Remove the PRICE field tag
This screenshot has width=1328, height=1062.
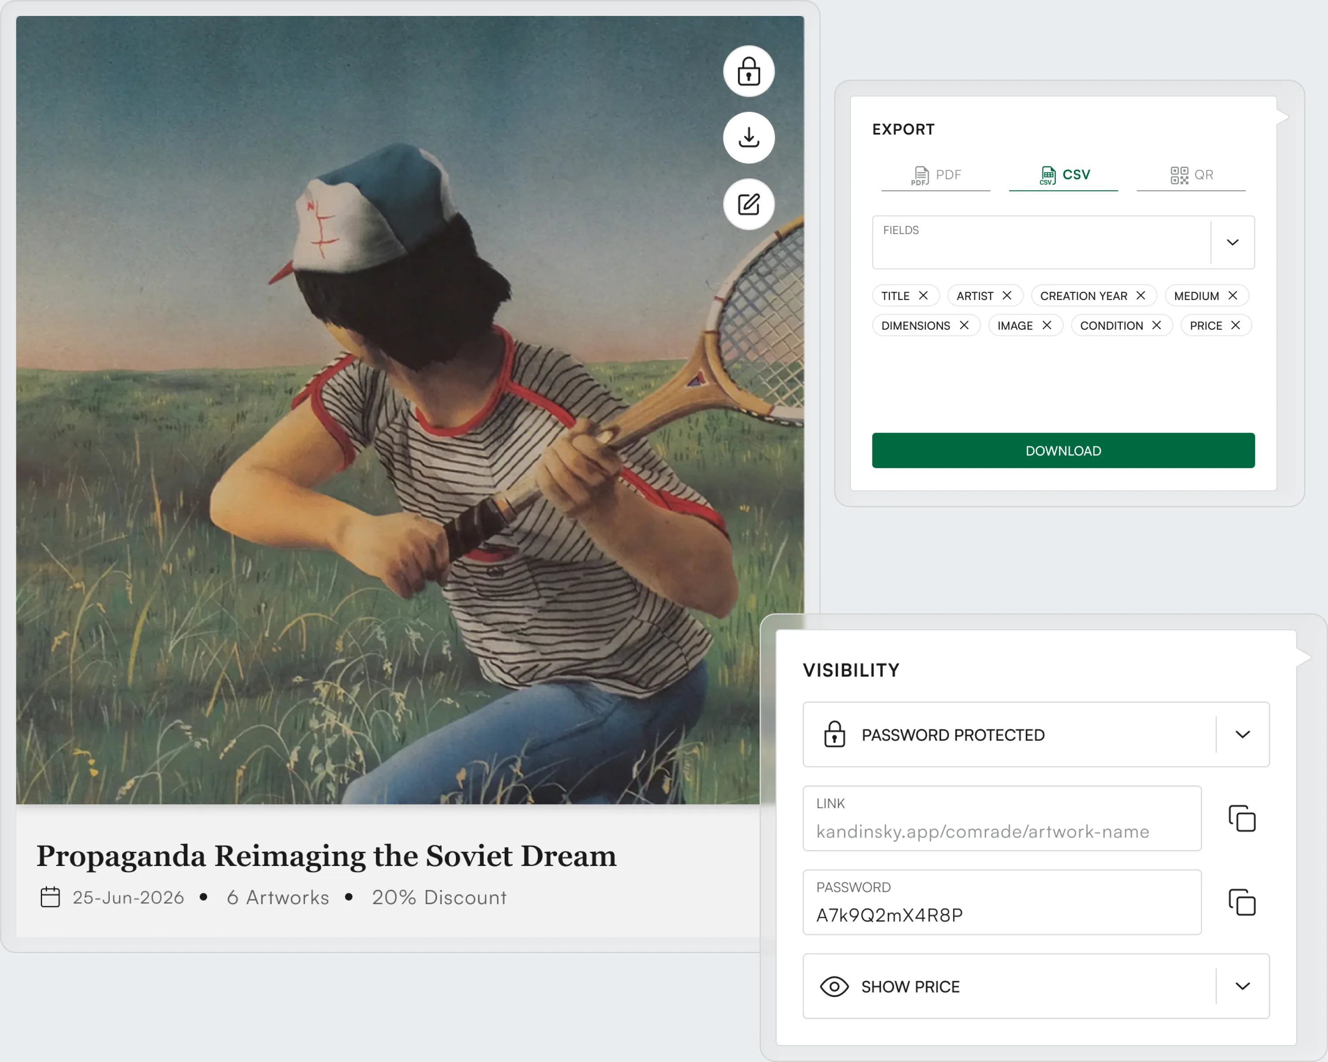coord(1235,325)
